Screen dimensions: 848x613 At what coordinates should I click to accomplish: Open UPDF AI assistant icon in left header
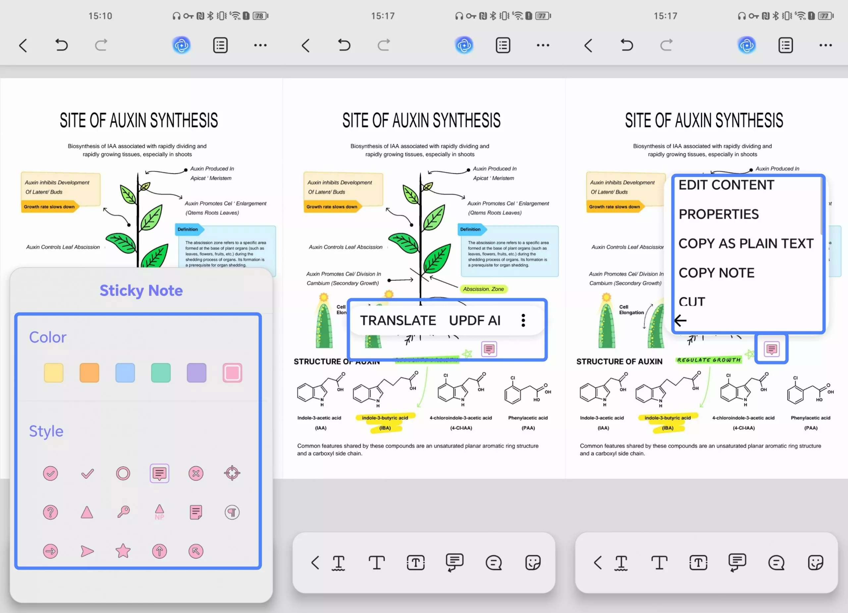(x=181, y=46)
